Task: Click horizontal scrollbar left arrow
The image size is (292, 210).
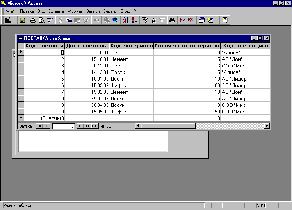Action: pos(138,126)
